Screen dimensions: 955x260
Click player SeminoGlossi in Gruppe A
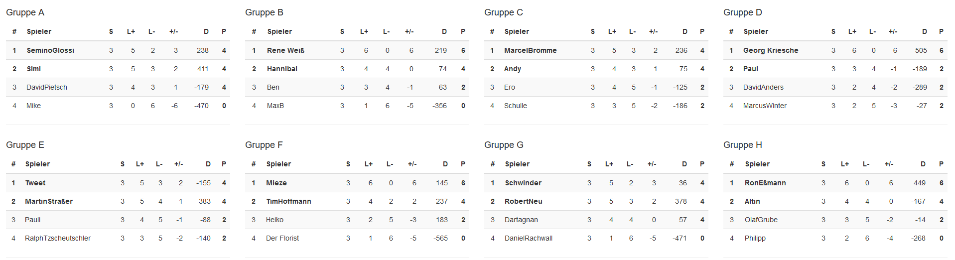50,50
